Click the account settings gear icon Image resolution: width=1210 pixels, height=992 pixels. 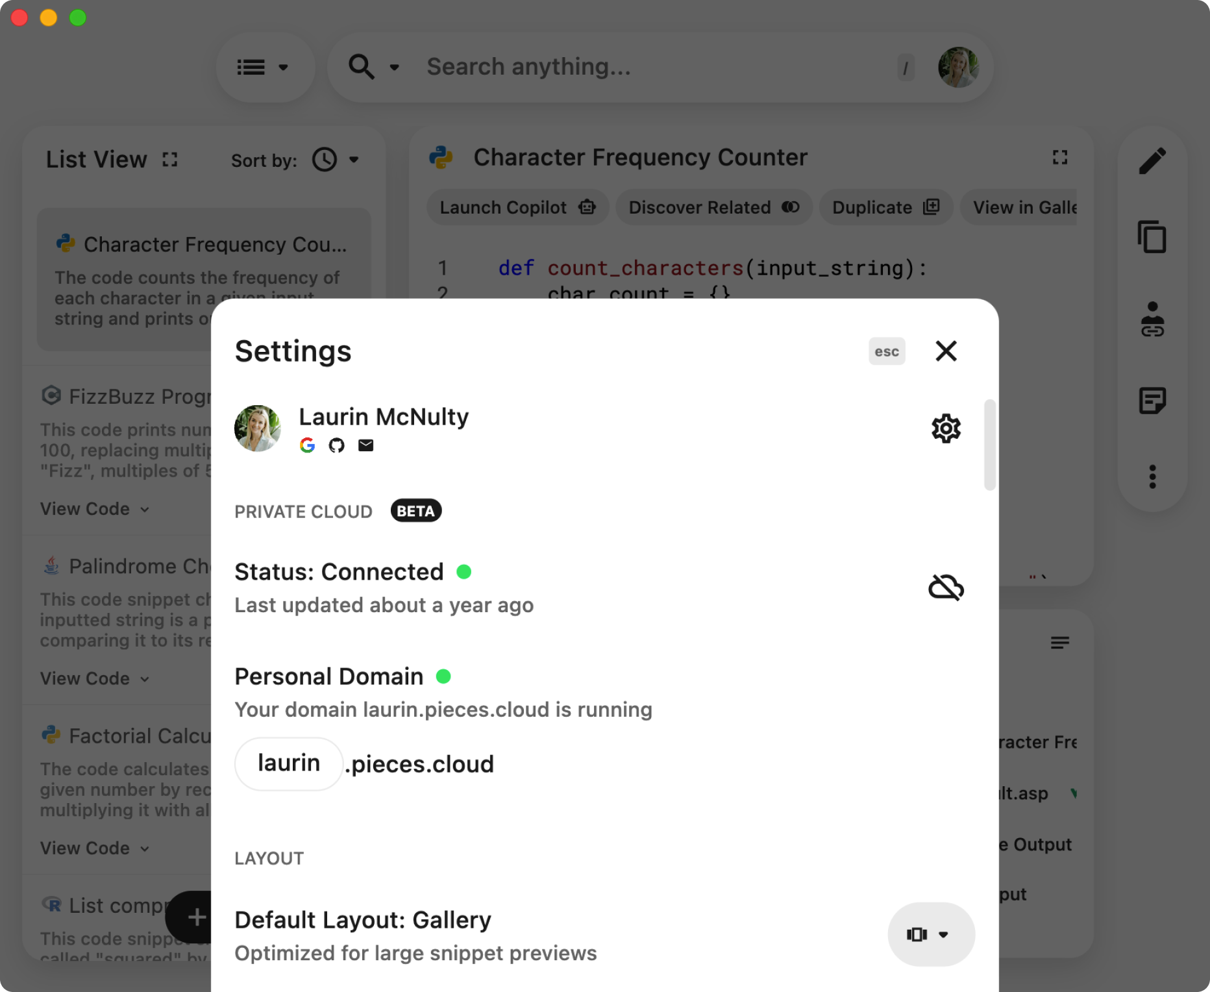coord(946,428)
